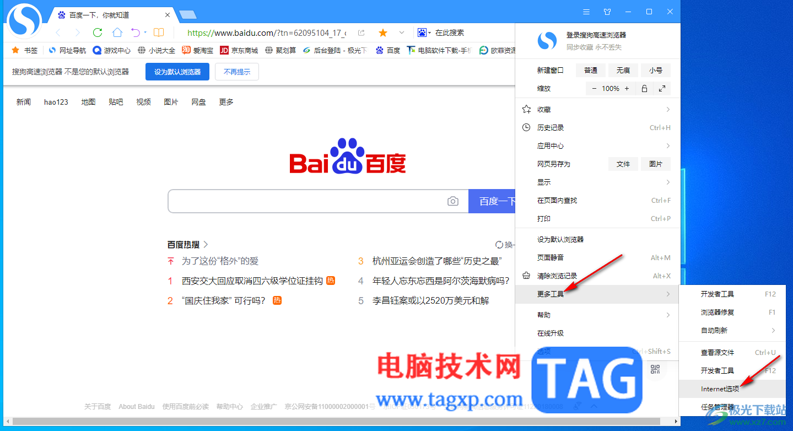
Task: Click the forward navigation arrow
Action: click(x=78, y=33)
